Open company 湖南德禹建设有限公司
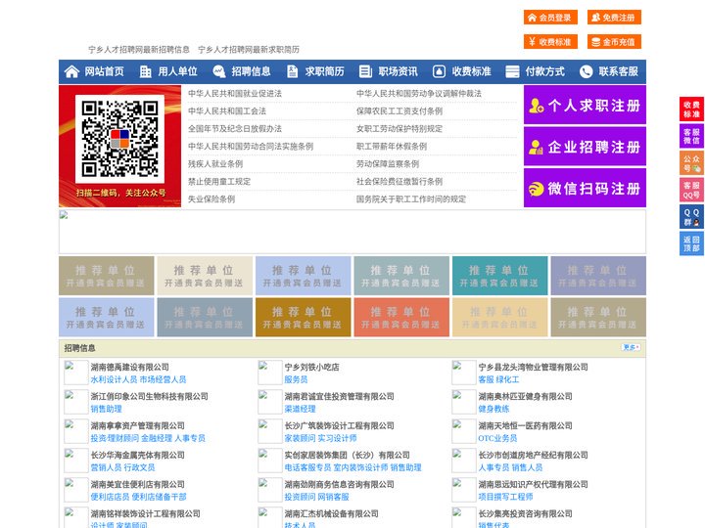This screenshot has height=528, width=705. pyautogui.click(x=130, y=367)
